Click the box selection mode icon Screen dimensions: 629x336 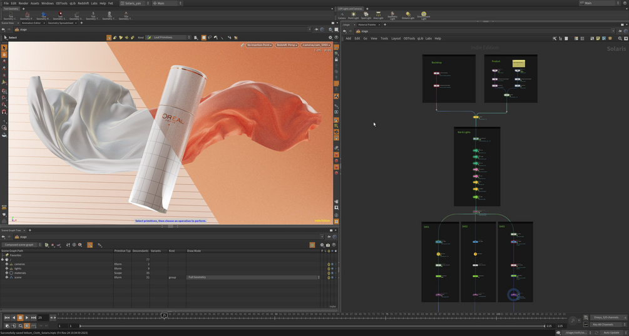pyautogui.click(x=204, y=38)
